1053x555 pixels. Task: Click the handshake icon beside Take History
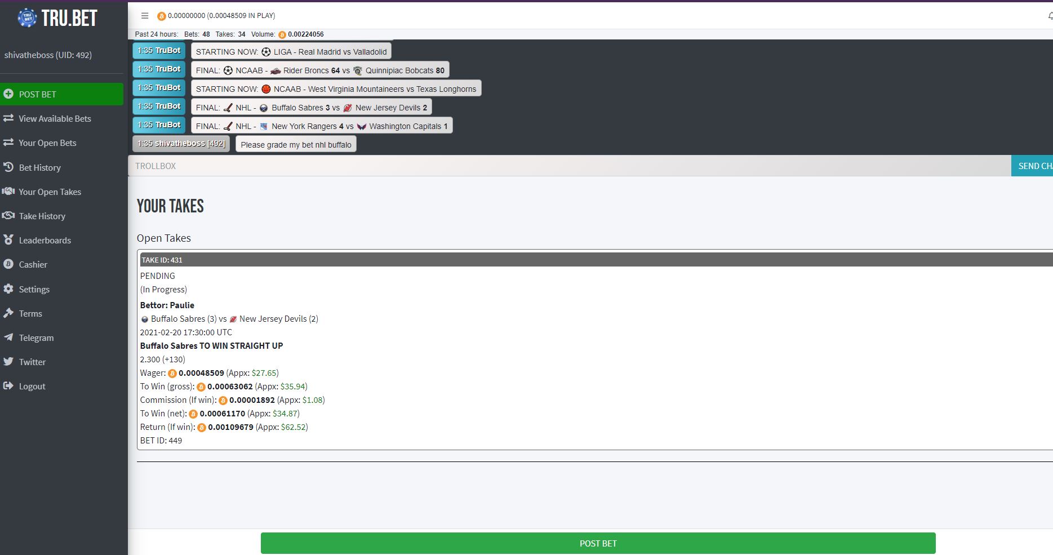(x=8, y=216)
